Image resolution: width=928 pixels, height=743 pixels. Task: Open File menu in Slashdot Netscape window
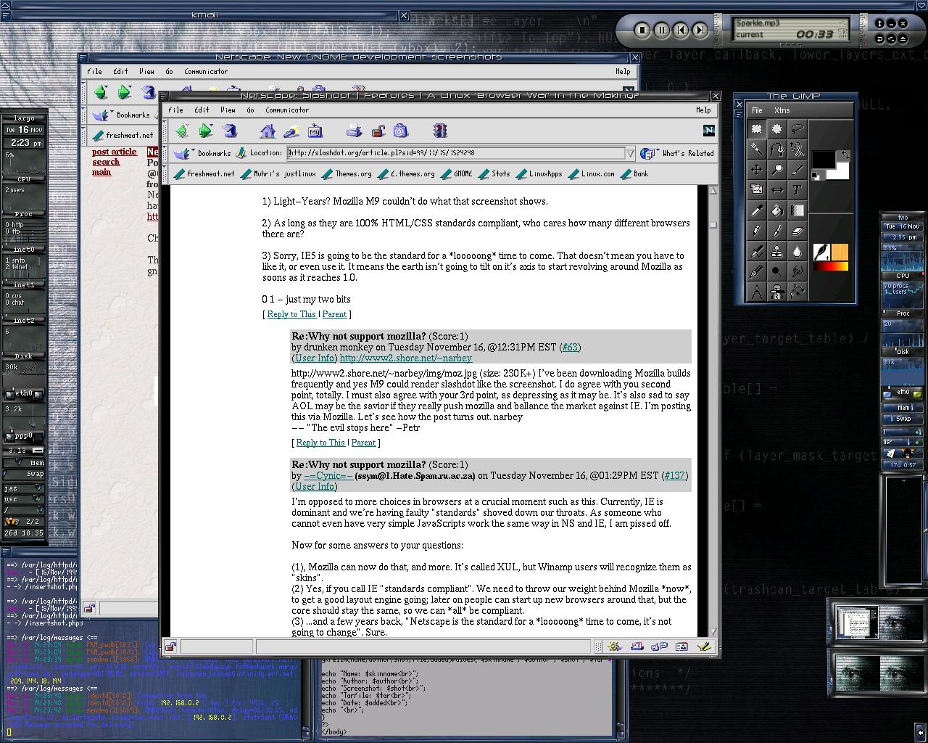175,110
